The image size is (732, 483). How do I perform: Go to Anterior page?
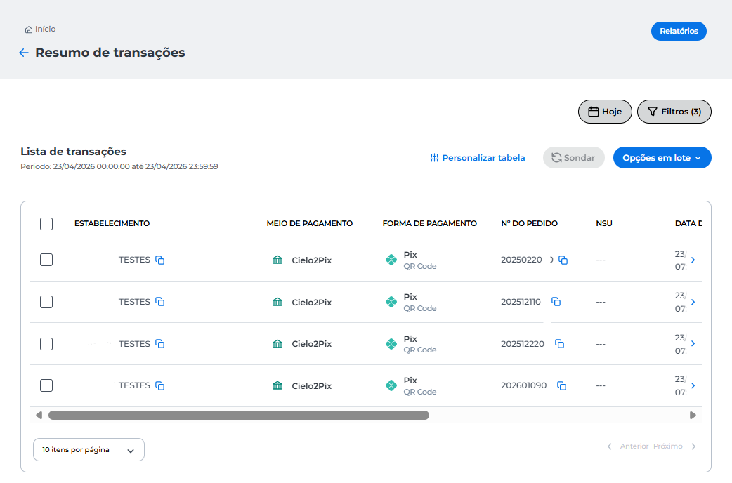(x=628, y=446)
